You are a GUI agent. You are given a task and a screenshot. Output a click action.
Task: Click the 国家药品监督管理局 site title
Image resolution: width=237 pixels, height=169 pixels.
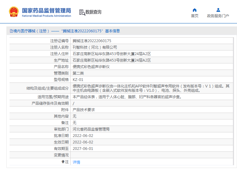tap(46, 10)
